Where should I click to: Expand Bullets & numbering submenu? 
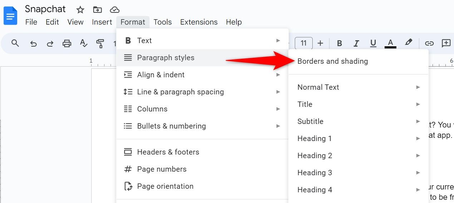(x=202, y=126)
